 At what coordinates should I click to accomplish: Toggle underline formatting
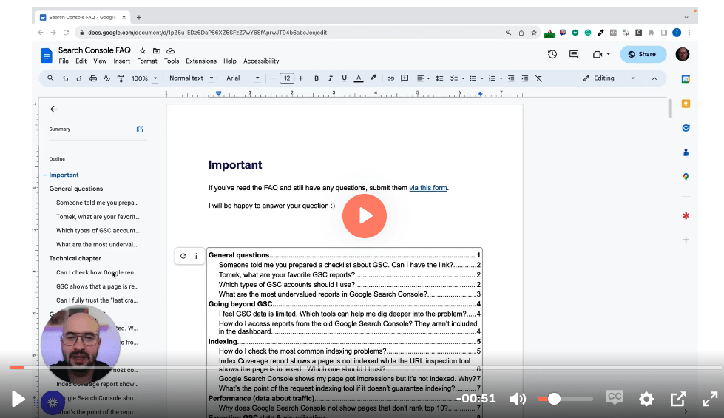(x=344, y=78)
